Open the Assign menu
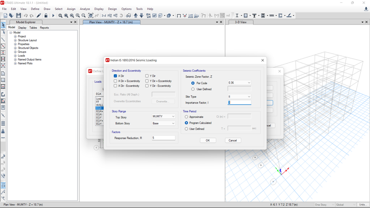The image size is (370, 208). coord(71,9)
